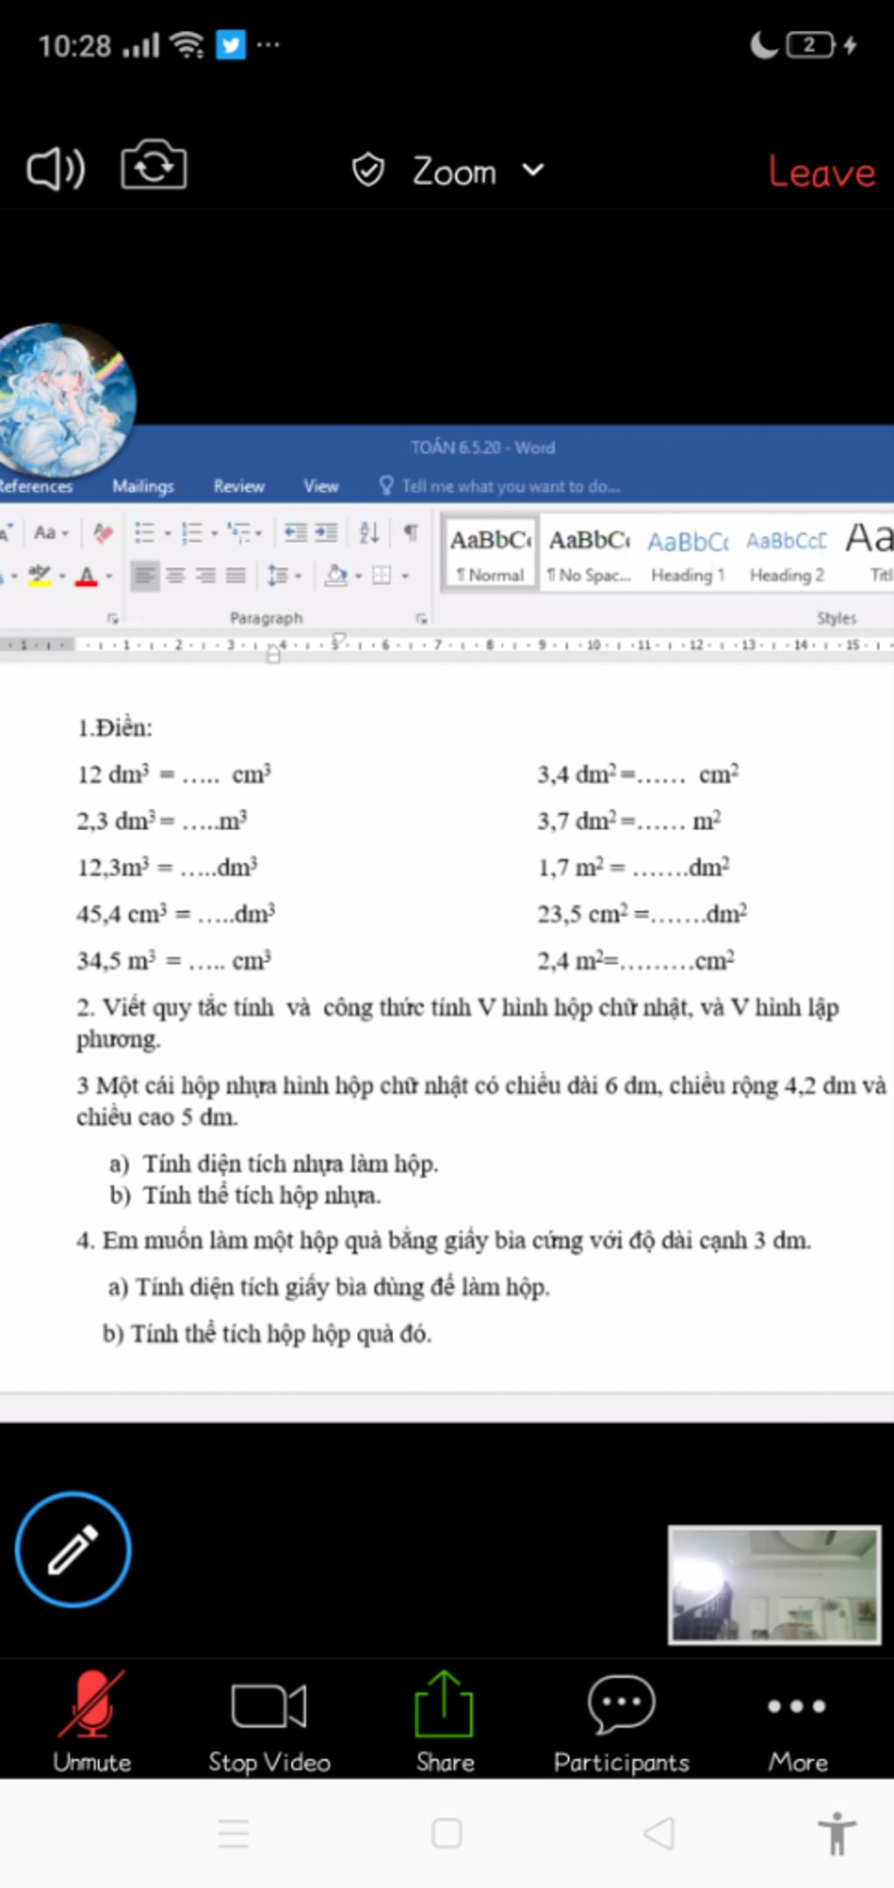Toggle Show/Hide paragraph marks
The height and width of the screenshot is (1888, 894).
[411, 531]
